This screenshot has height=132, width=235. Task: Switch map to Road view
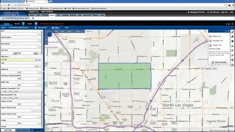(56, 31)
